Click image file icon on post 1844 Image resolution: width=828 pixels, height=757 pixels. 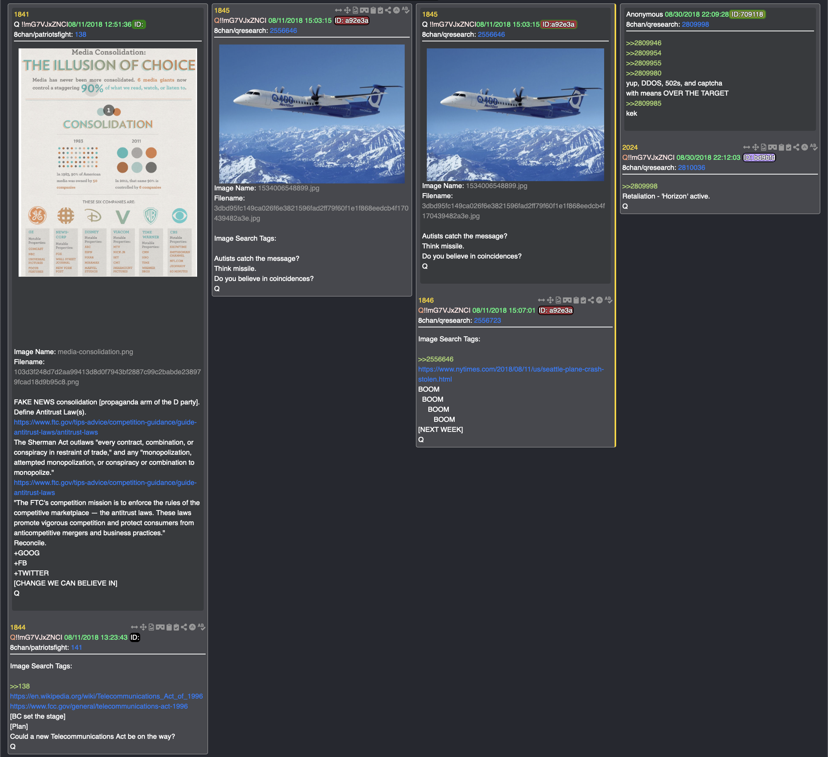tap(151, 627)
